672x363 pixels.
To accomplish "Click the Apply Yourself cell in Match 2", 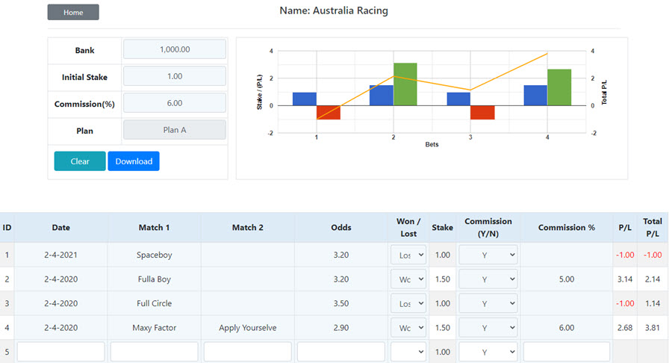I will tap(247, 328).
